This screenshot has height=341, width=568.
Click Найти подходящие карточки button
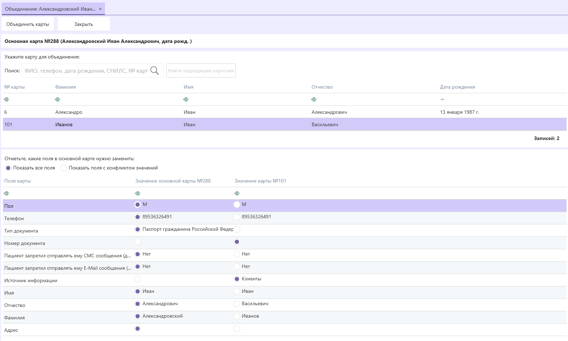pyautogui.click(x=201, y=71)
